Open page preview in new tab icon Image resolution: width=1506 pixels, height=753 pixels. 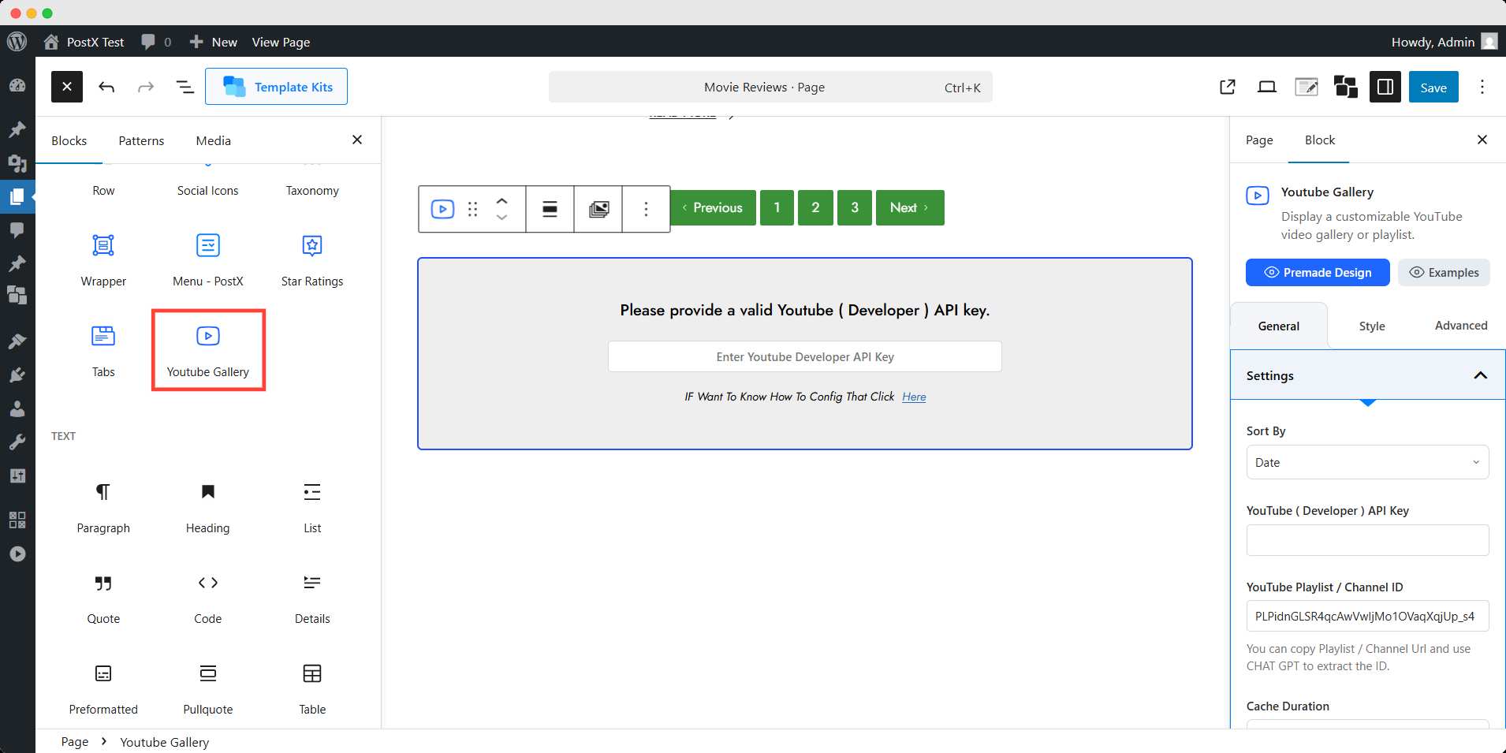tap(1227, 87)
